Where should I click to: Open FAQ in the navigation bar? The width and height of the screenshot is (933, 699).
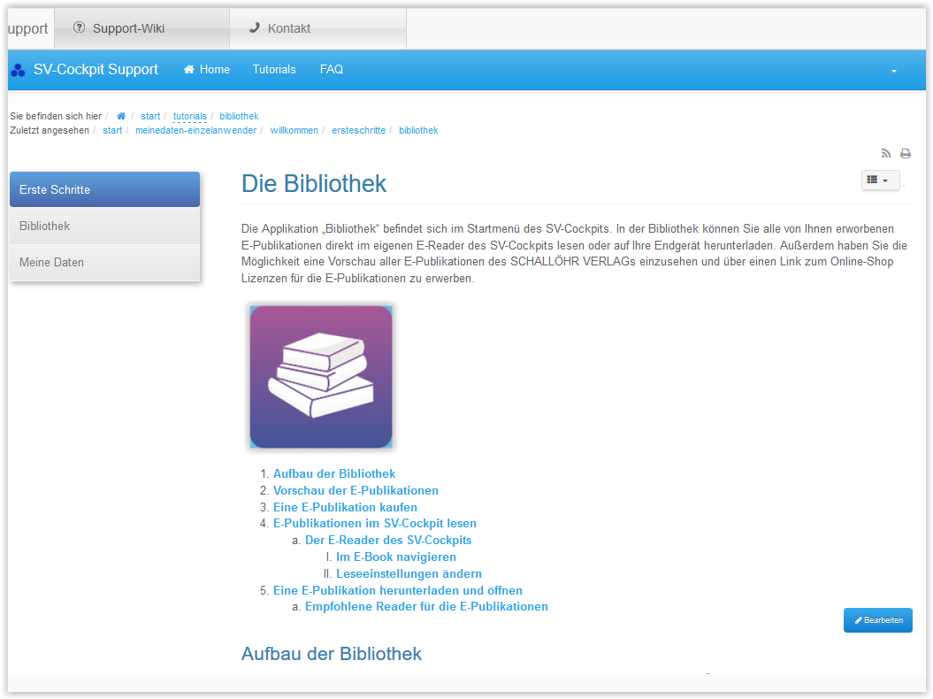click(x=332, y=69)
